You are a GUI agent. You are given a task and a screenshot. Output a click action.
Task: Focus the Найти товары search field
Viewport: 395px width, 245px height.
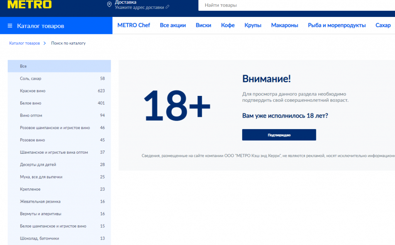coord(293,5)
